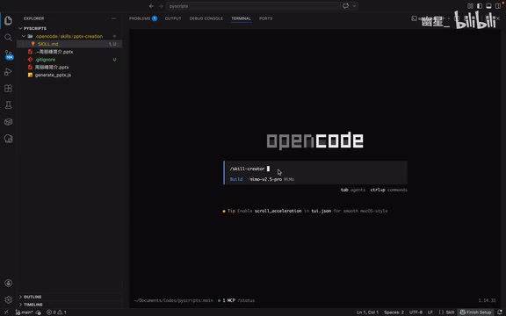Open the Accounts icon in activity bar

click(x=8, y=283)
